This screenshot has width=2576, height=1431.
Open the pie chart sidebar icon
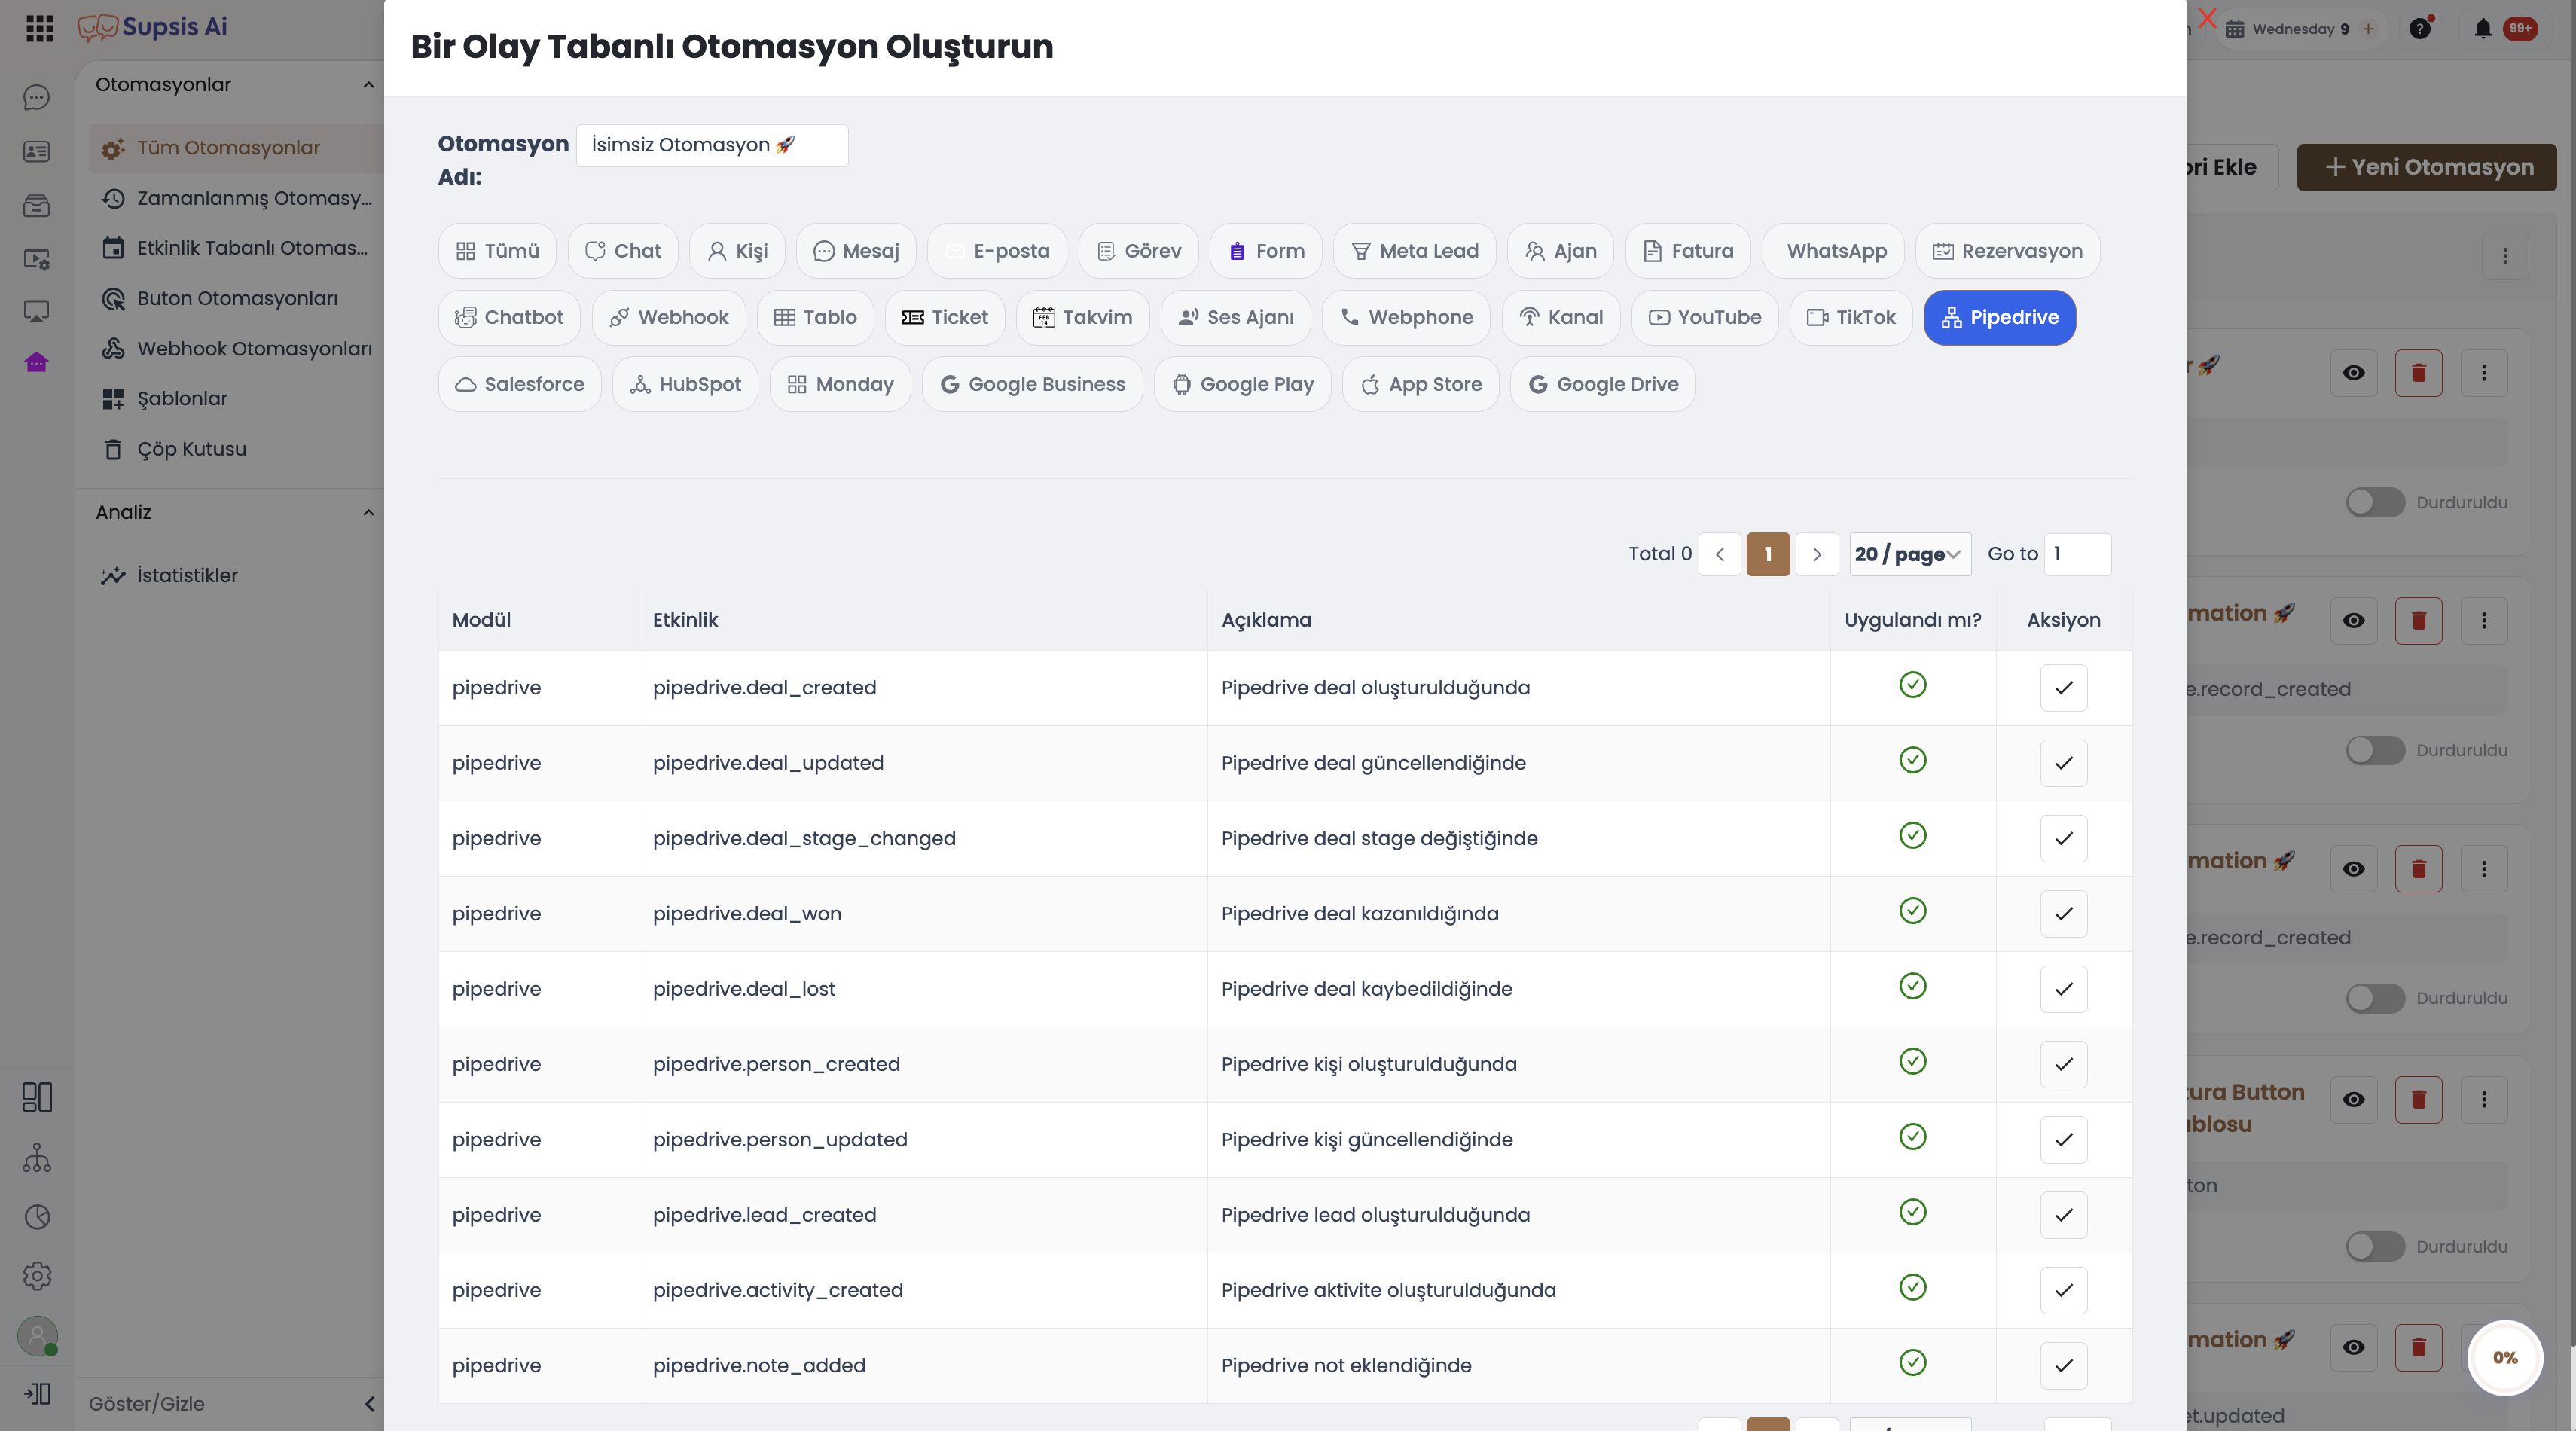click(37, 1216)
